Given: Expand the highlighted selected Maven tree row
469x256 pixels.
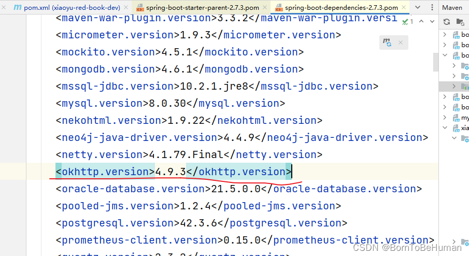Looking at the screenshot, I should [x=454, y=86].
